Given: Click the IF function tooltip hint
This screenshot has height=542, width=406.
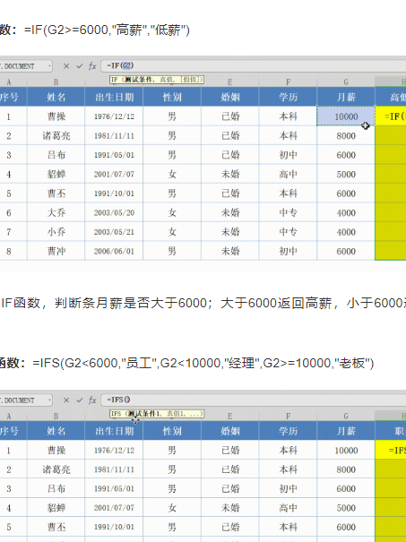Looking at the screenshot, I should click(x=157, y=80).
